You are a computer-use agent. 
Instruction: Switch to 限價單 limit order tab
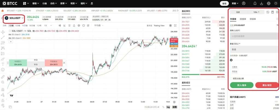[243, 19]
